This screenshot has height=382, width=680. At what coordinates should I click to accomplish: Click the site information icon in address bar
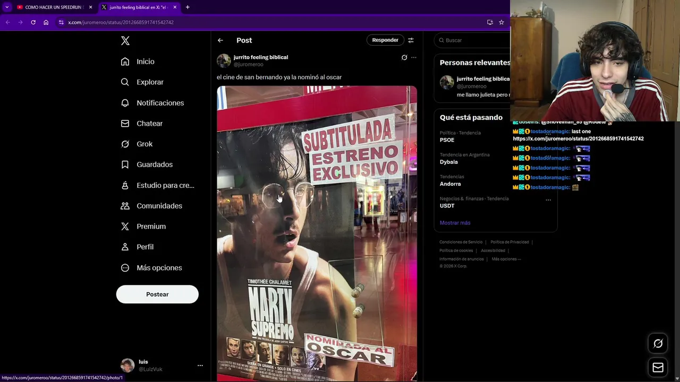click(x=61, y=22)
